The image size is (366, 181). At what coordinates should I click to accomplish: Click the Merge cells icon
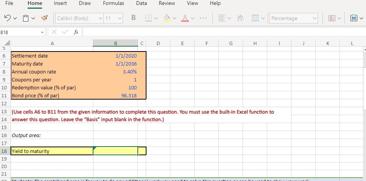pyautogui.click(x=255, y=18)
